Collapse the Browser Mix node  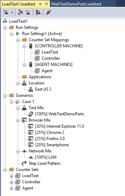pyautogui.click(x=18, y=120)
